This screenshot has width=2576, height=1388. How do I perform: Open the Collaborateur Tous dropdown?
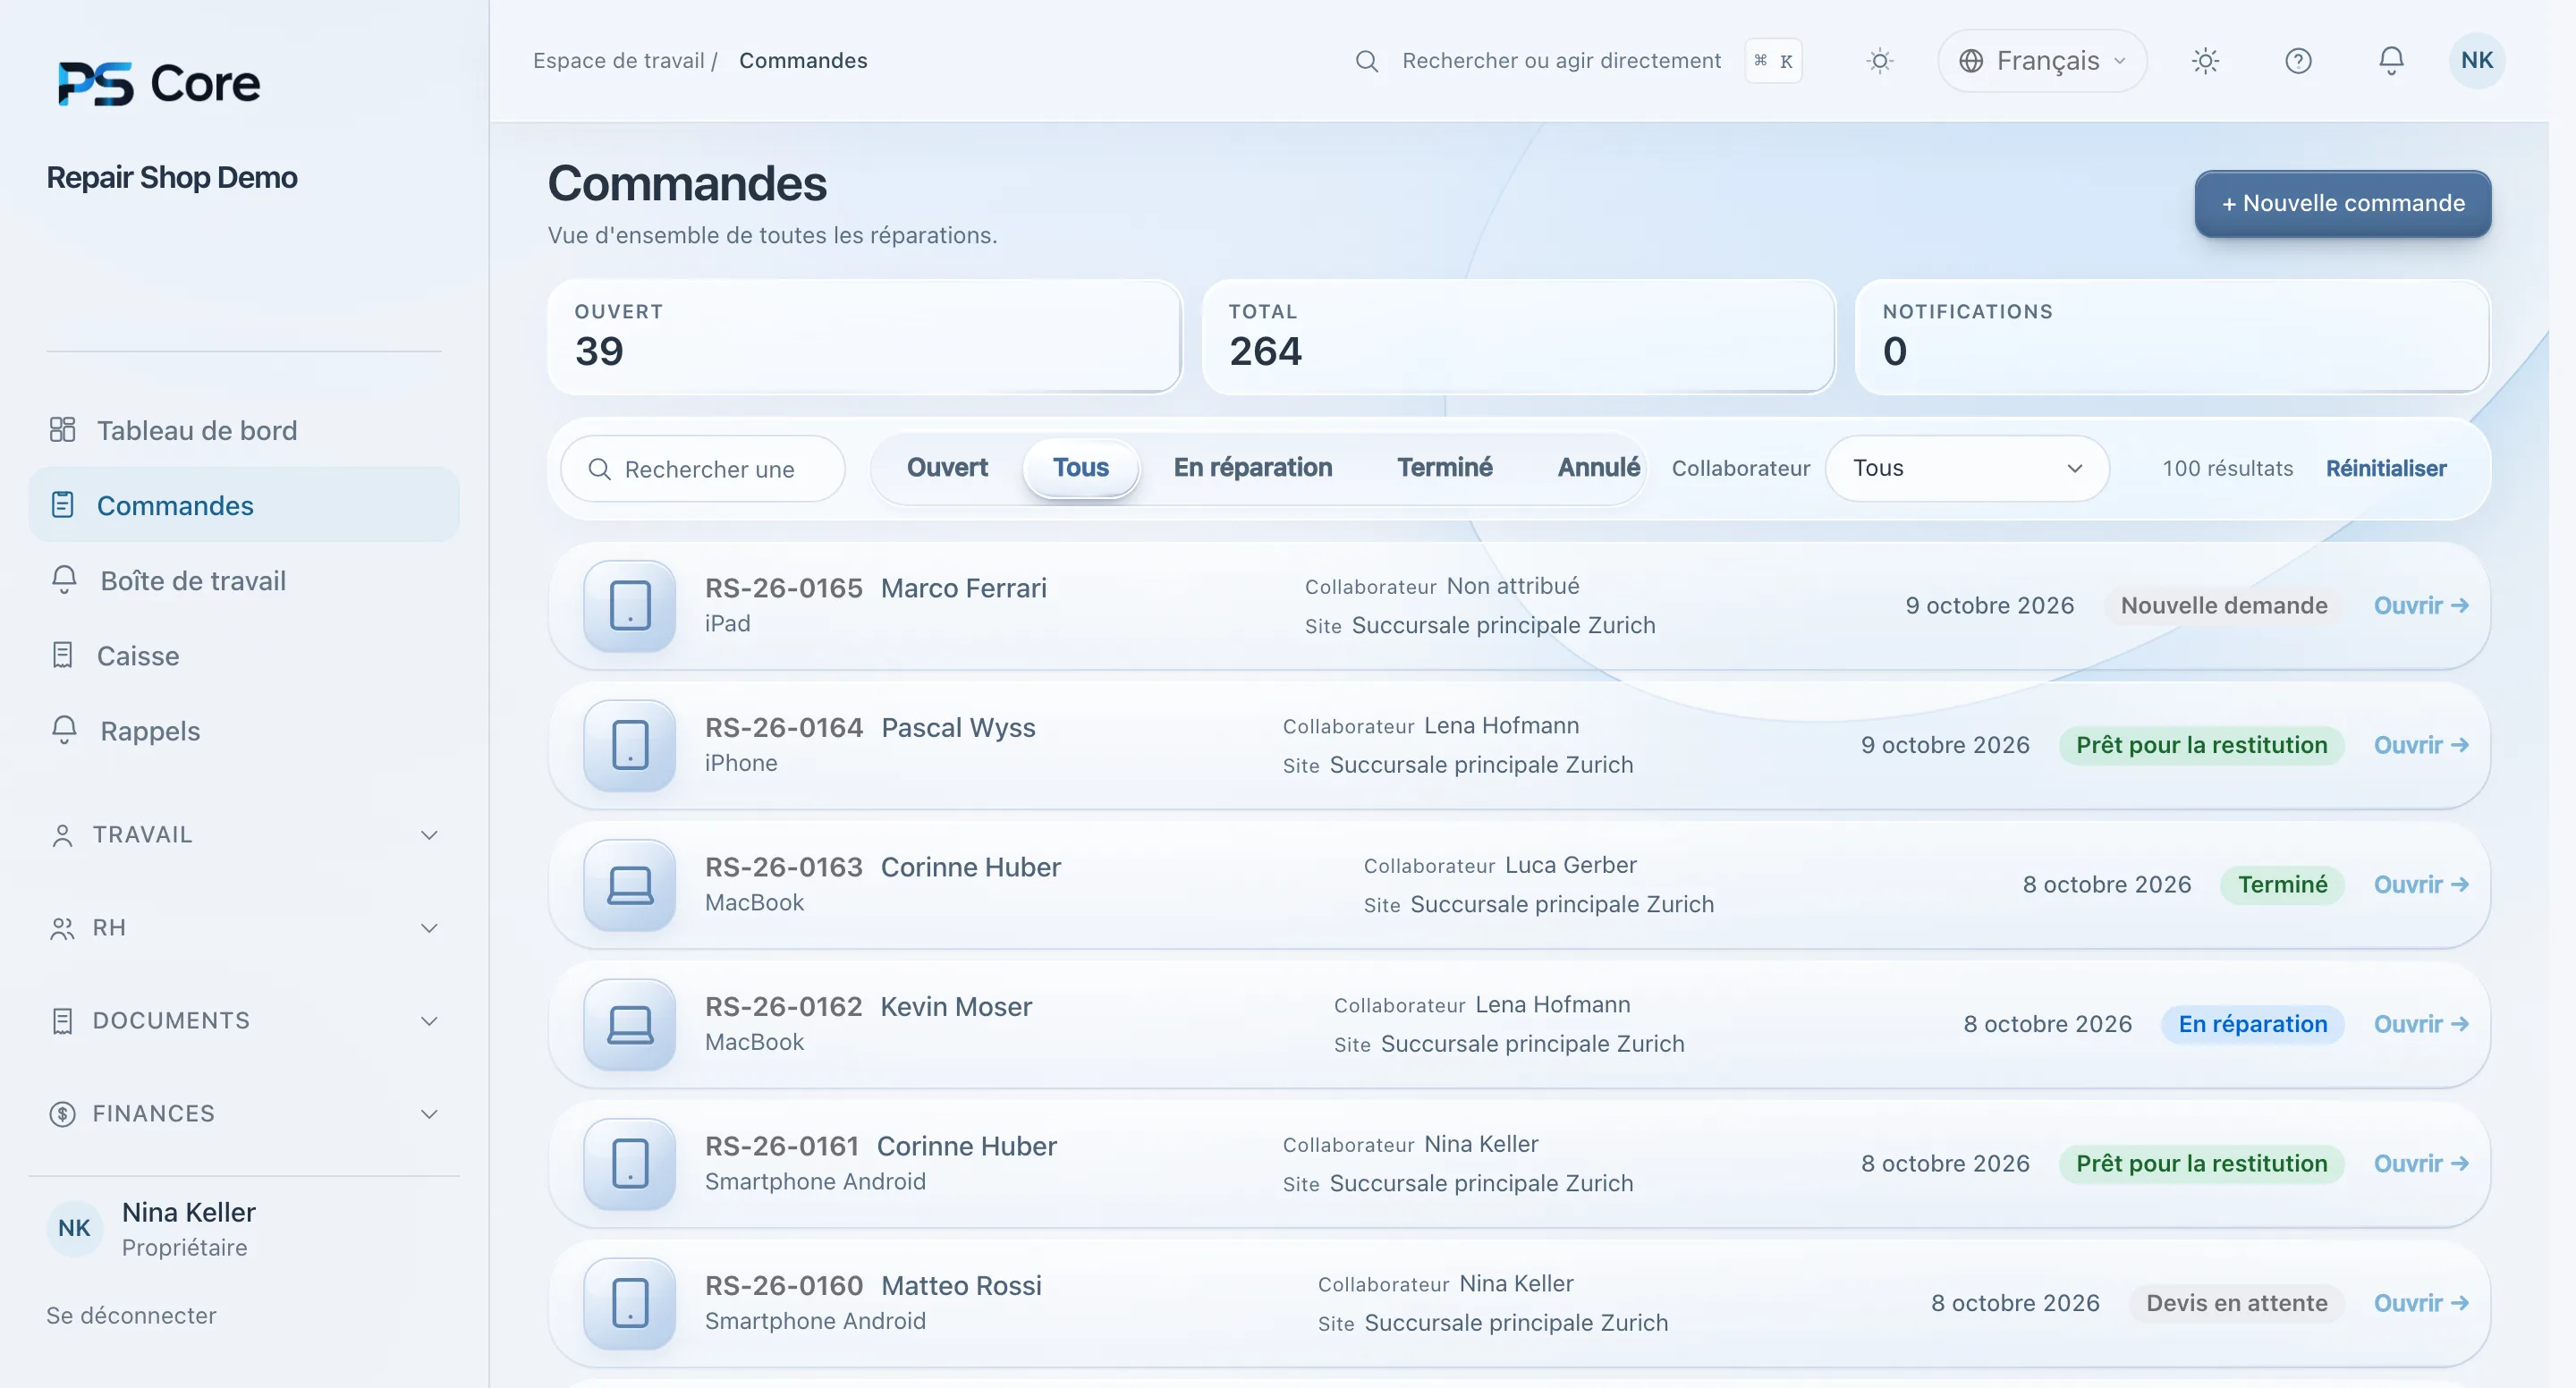pyautogui.click(x=1967, y=468)
